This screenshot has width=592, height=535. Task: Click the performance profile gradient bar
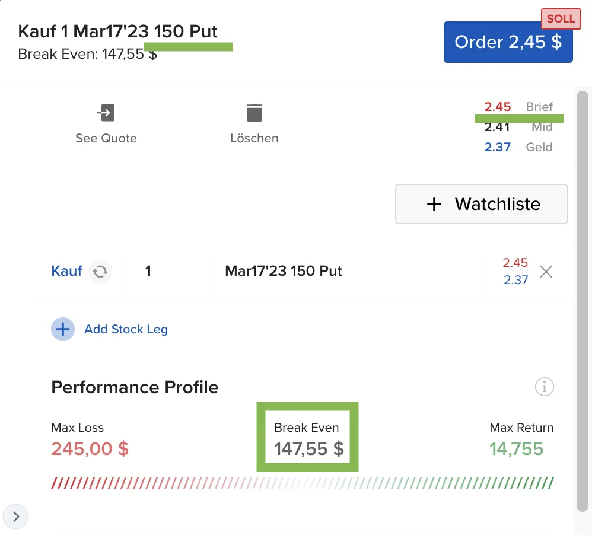pos(303,483)
